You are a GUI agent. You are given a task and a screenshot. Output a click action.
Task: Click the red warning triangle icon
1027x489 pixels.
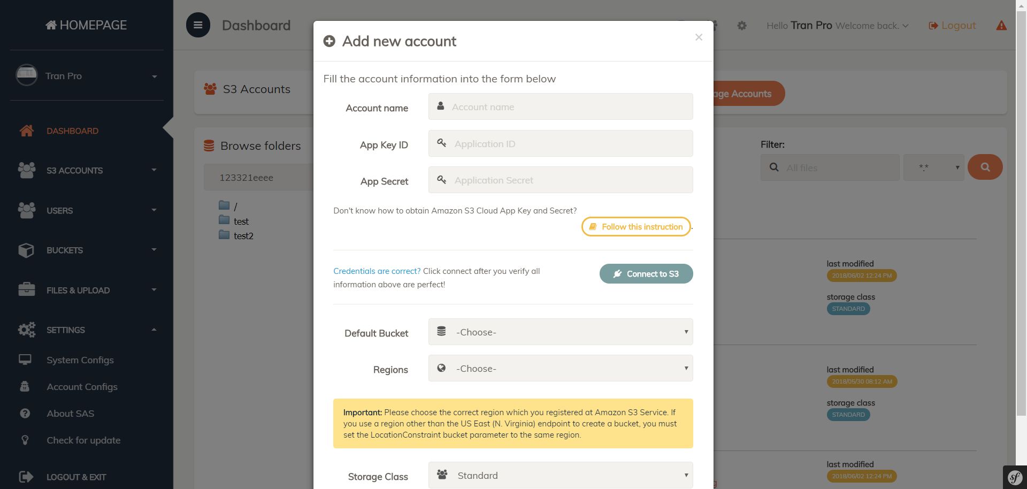pos(1001,26)
